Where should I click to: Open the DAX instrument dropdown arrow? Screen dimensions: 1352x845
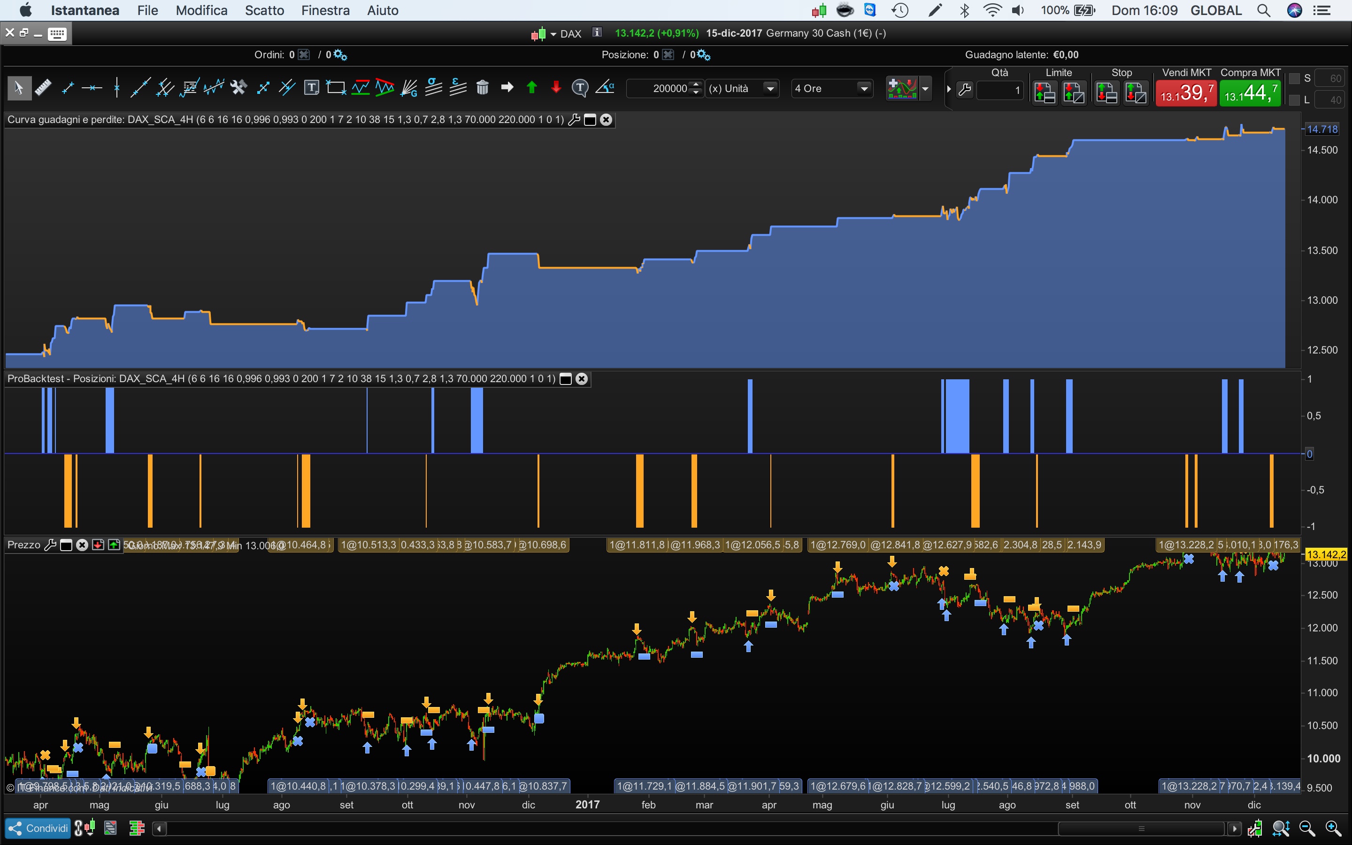pyautogui.click(x=553, y=34)
